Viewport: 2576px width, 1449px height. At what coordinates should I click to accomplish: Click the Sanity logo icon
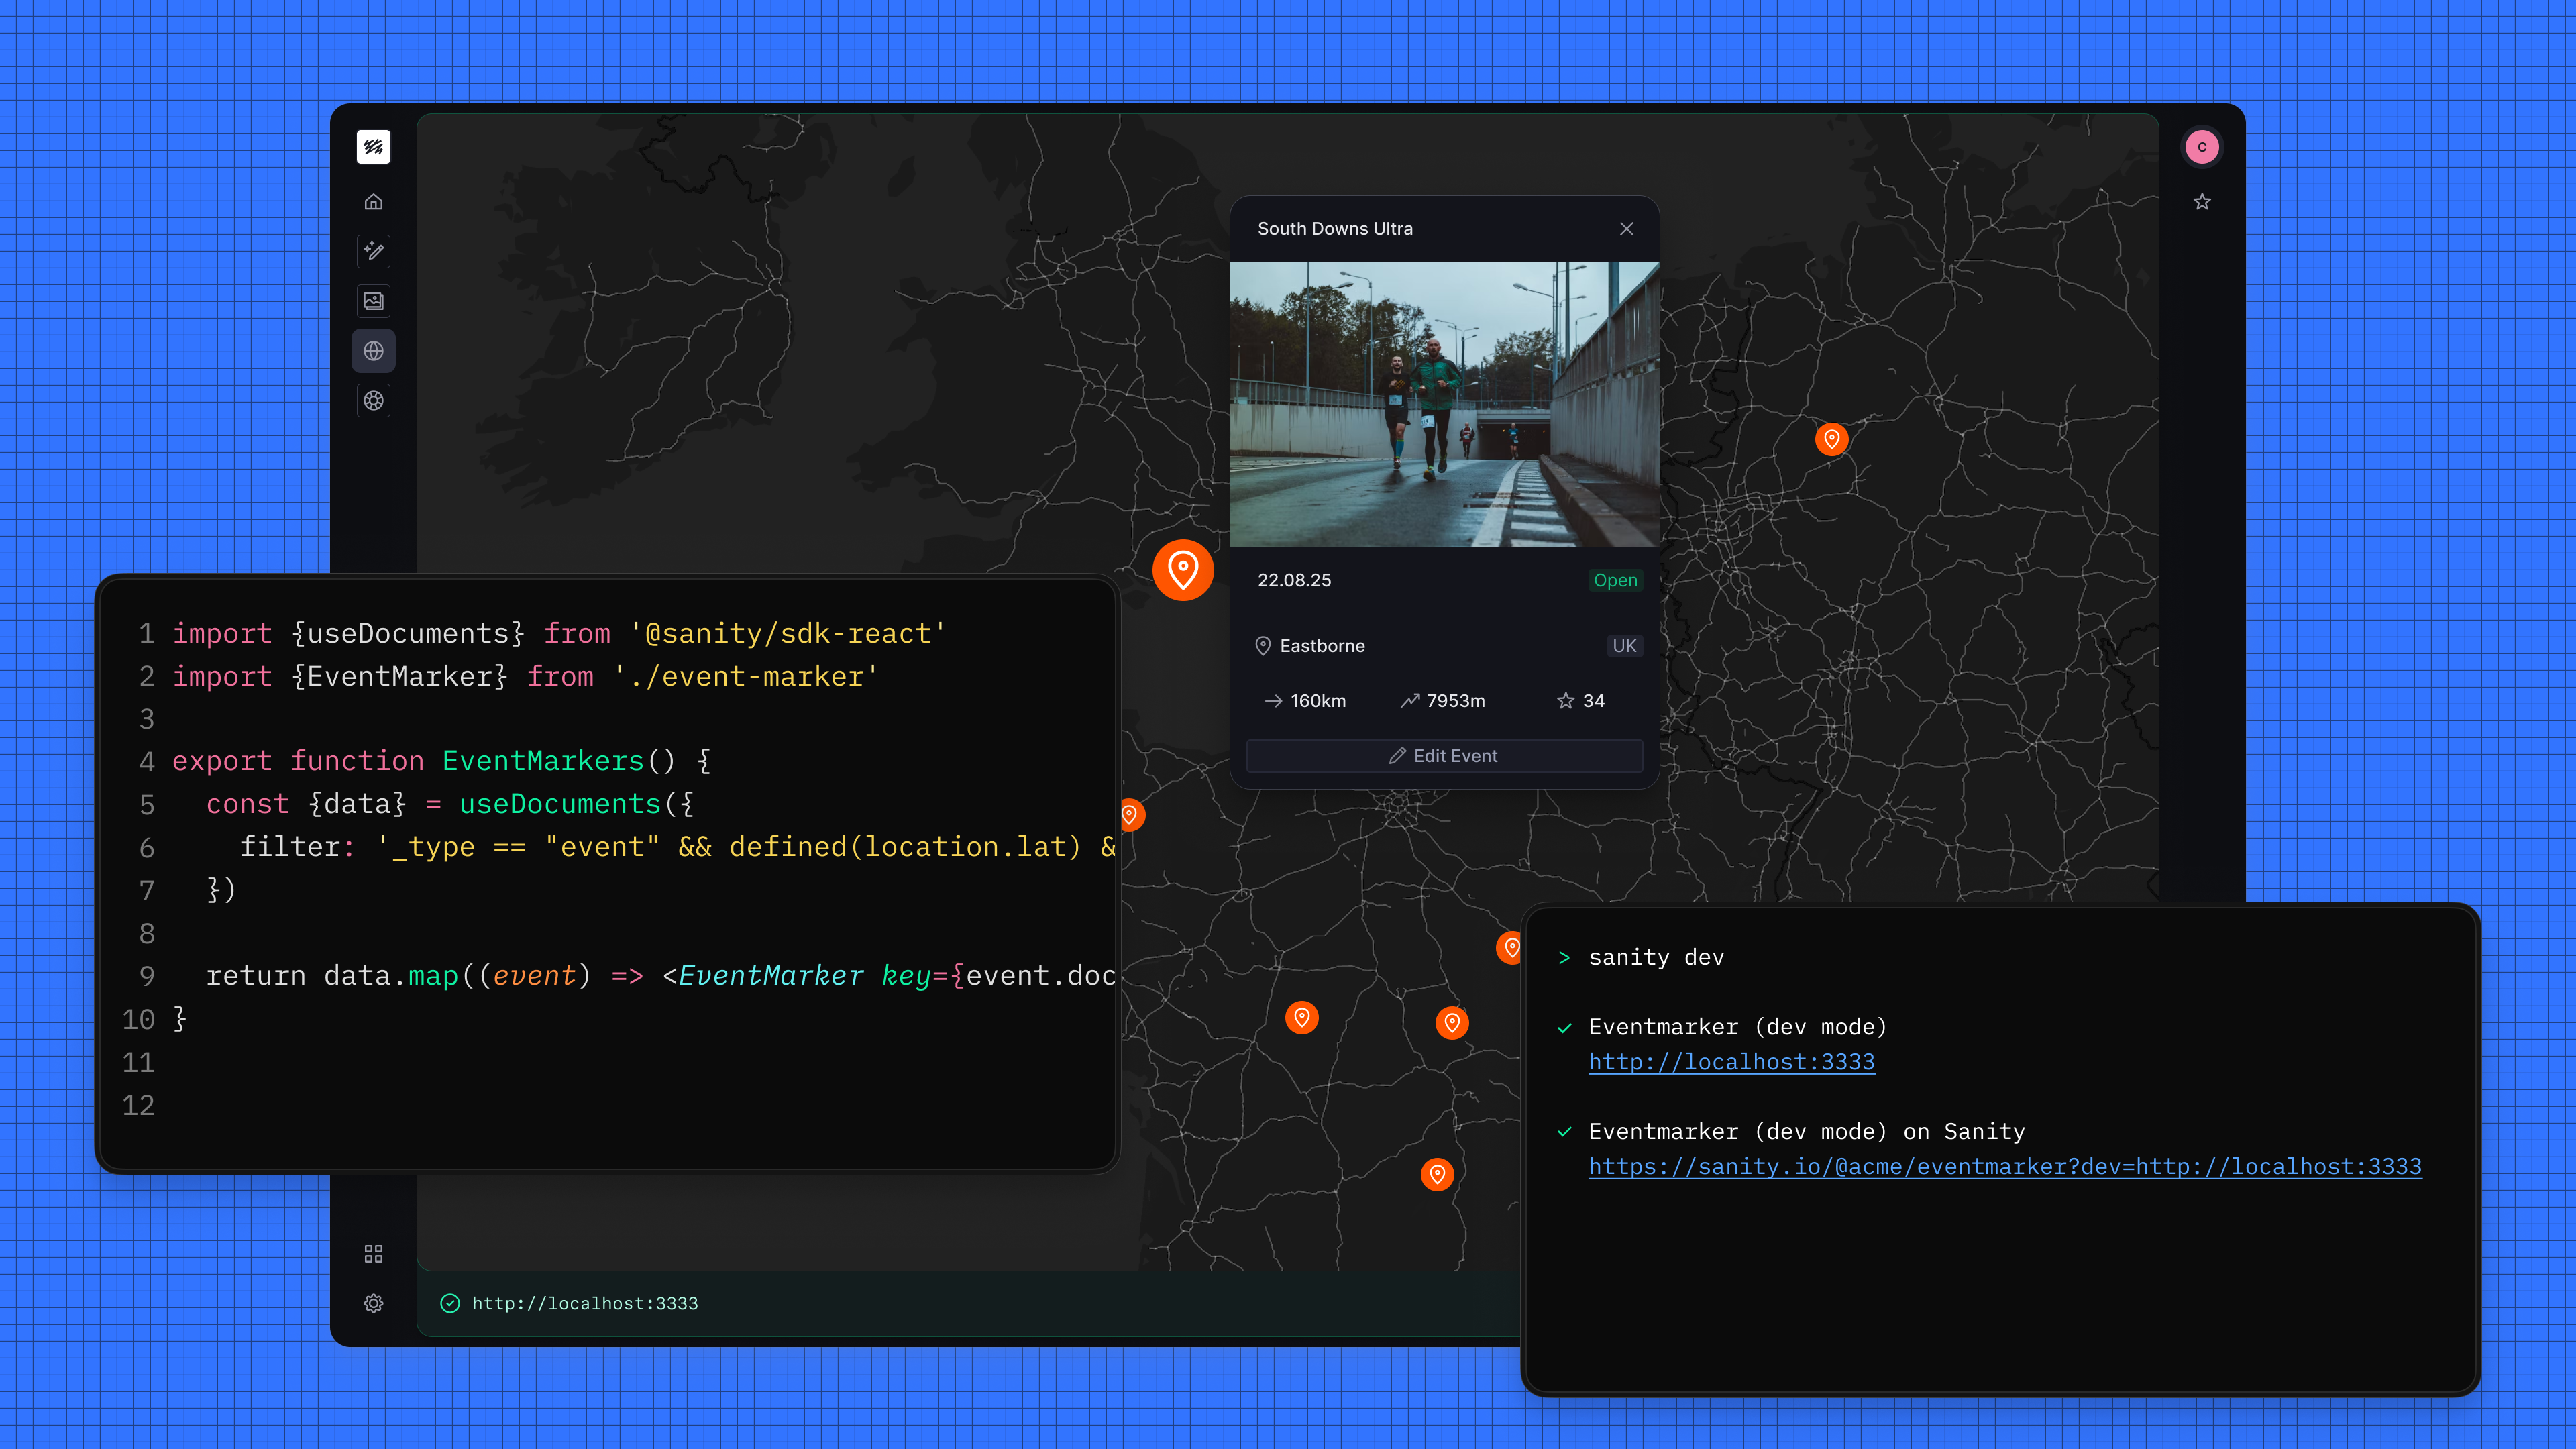pyautogui.click(x=373, y=147)
